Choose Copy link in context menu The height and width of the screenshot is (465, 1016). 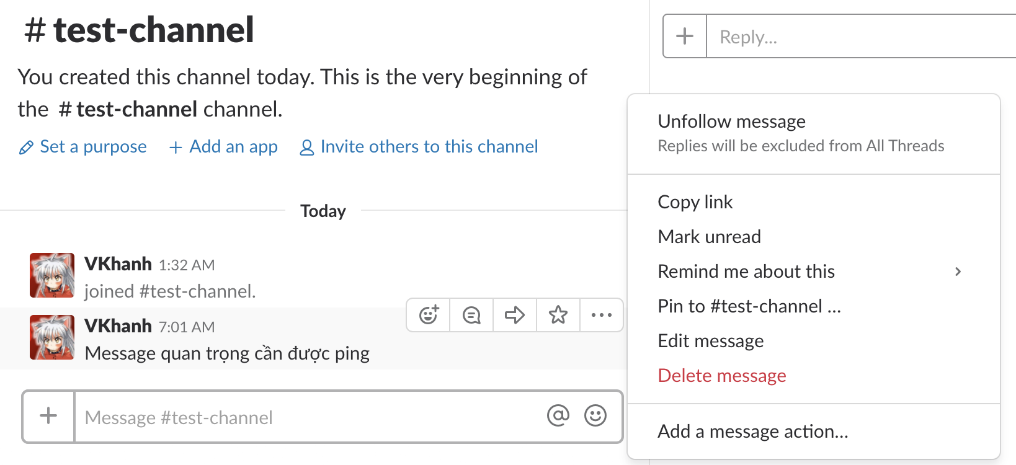(695, 202)
